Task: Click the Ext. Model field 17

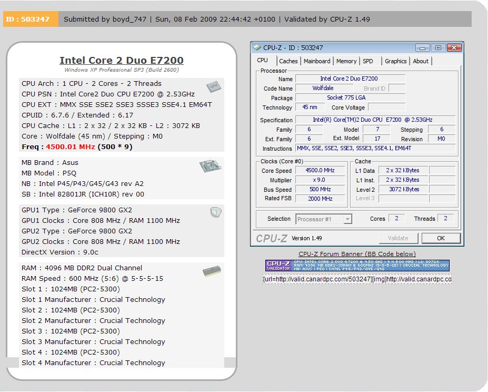Action: (x=377, y=139)
